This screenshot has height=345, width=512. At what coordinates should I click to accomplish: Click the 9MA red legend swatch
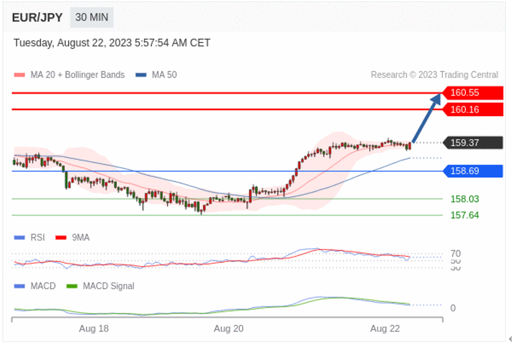click(x=61, y=237)
